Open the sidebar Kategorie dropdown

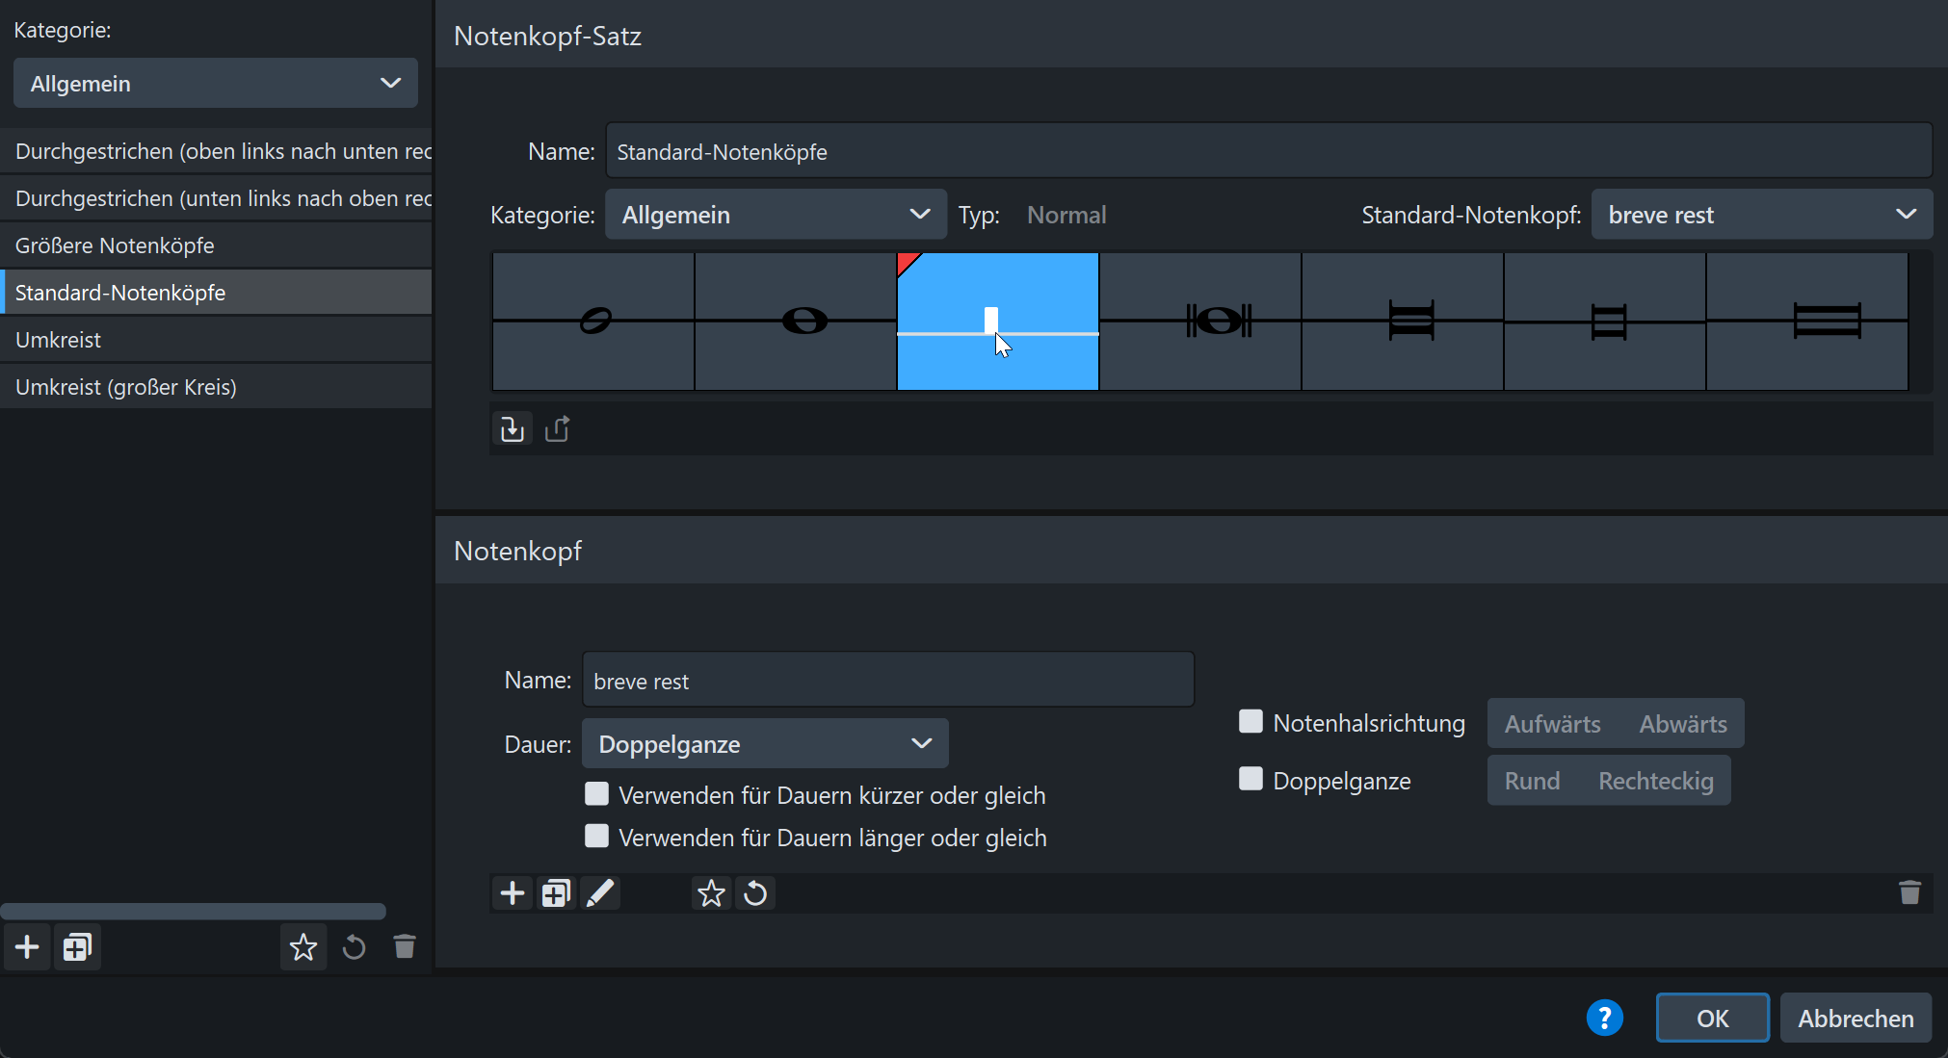tap(215, 83)
